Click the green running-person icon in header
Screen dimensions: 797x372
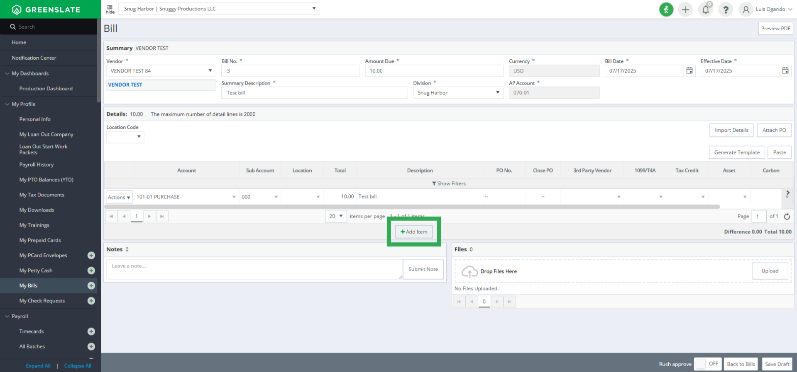(x=666, y=9)
